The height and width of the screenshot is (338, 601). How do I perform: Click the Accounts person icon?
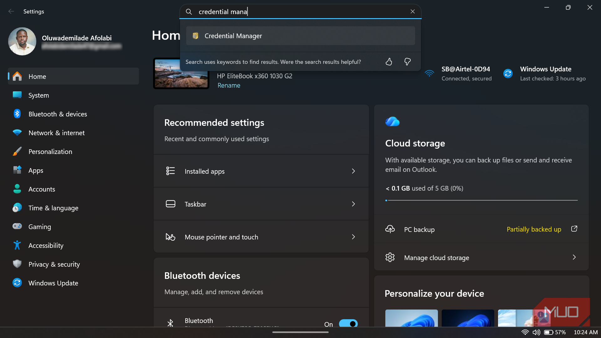[x=17, y=189]
